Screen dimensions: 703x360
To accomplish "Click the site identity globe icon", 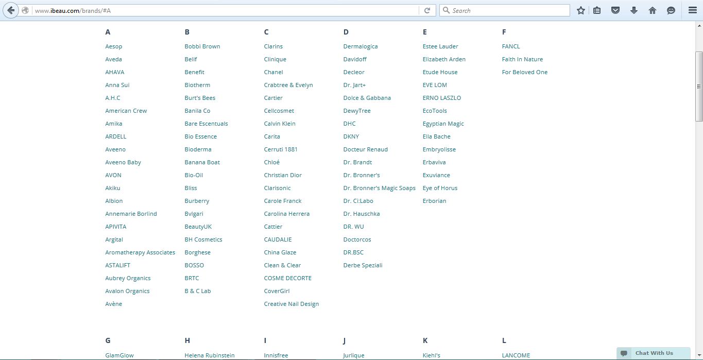I will pyautogui.click(x=25, y=10).
